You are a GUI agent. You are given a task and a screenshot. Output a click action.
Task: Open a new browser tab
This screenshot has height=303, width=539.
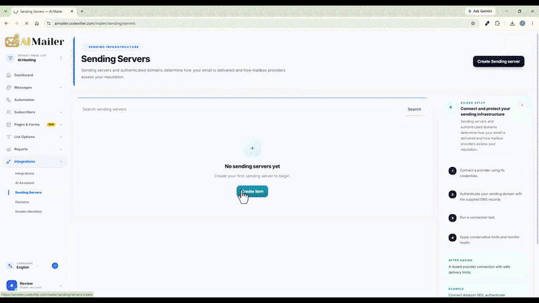coord(82,11)
